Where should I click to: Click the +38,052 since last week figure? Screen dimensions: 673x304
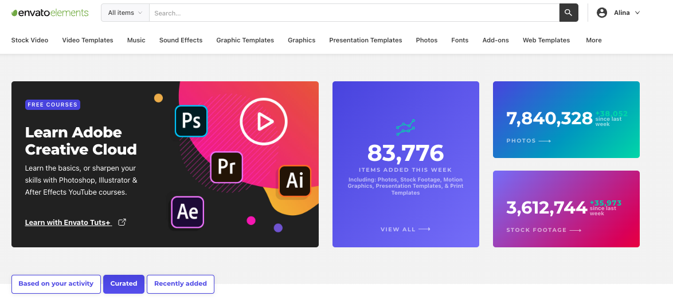[611, 119]
